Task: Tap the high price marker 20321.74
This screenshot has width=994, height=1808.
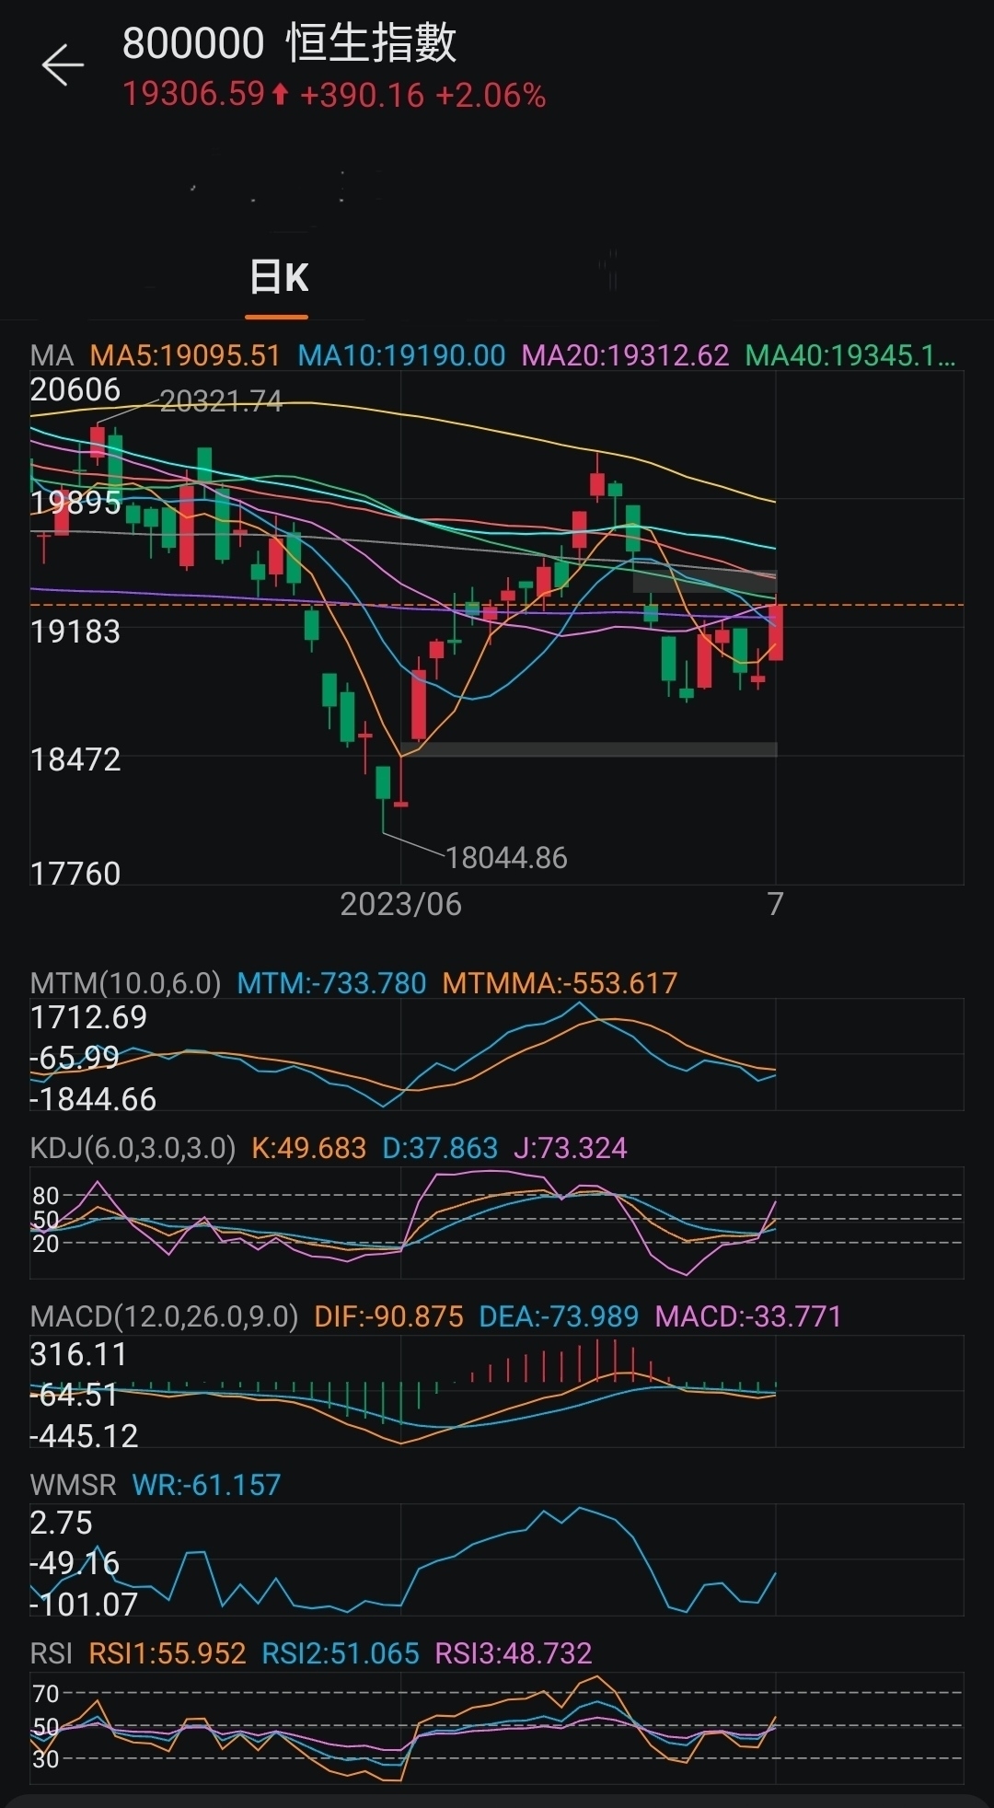Action: pyautogui.click(x=221, y=401)
